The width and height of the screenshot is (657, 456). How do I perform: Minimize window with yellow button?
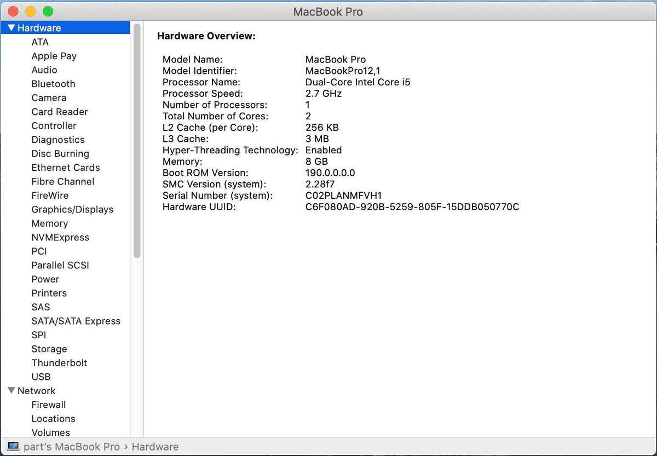(31, 11)
